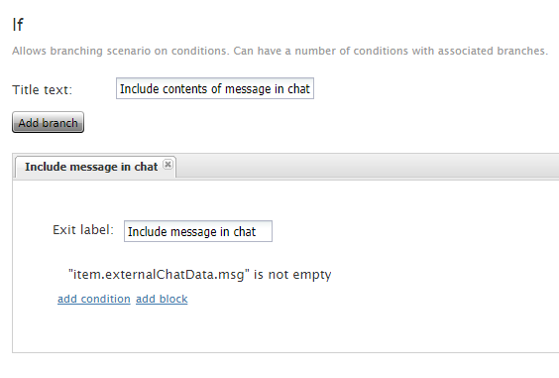Click the "add block" link

click(x=162, y=299)
